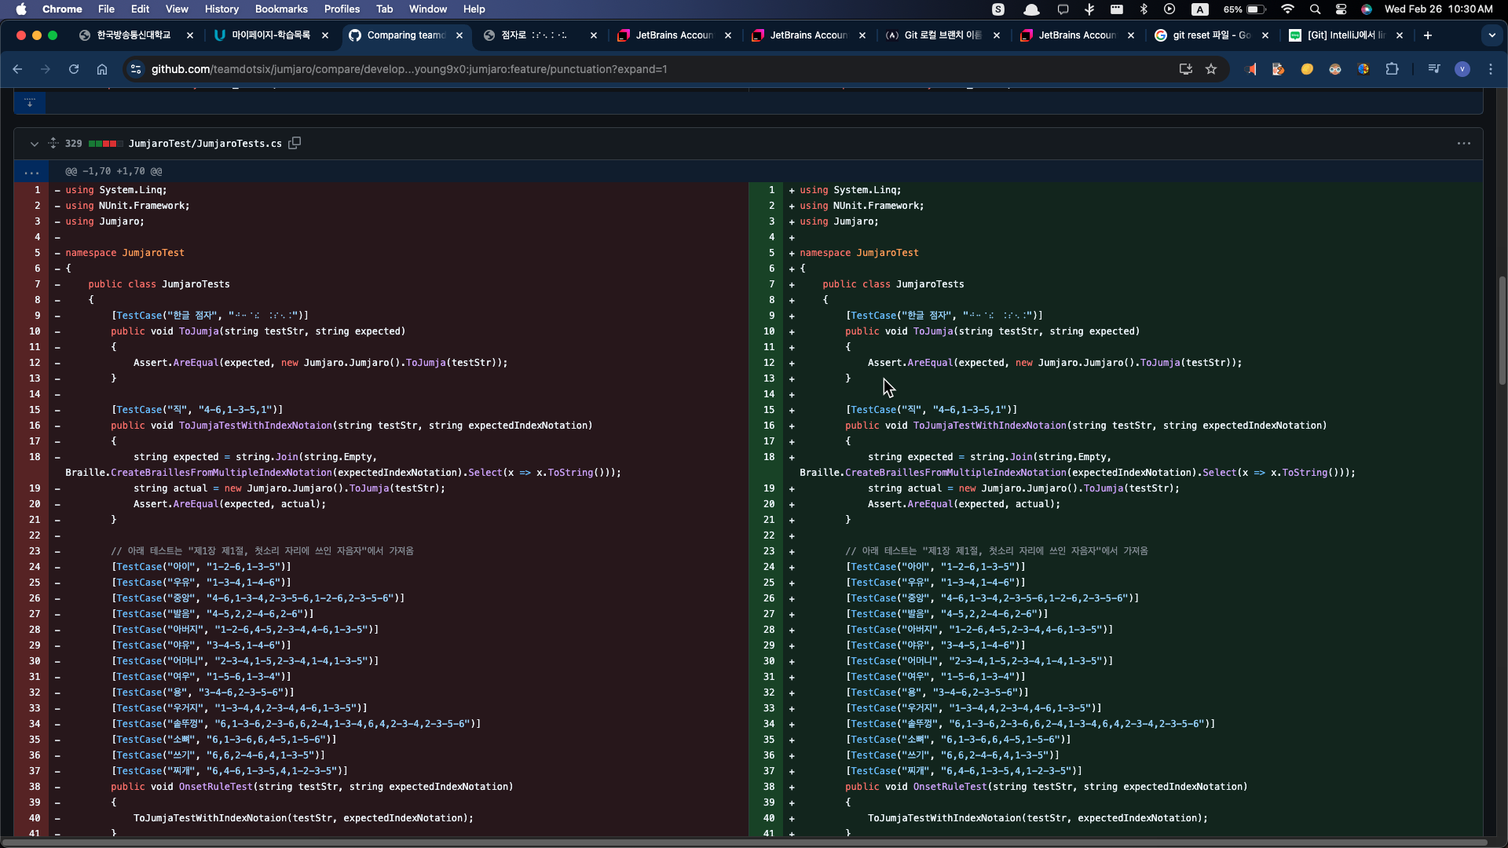Navigate back to previous page

pyautogui.click(x=17, y=69)
